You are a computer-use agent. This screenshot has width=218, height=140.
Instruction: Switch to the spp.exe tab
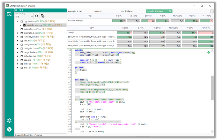coord(98,11)
